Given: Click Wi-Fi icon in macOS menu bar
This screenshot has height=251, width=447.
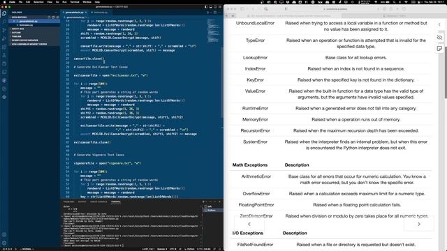Looking at the screenshot, I should click(x=406, y=1).
